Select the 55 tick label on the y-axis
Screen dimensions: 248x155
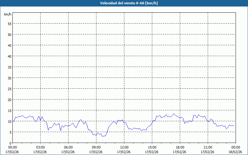point(10,24)
